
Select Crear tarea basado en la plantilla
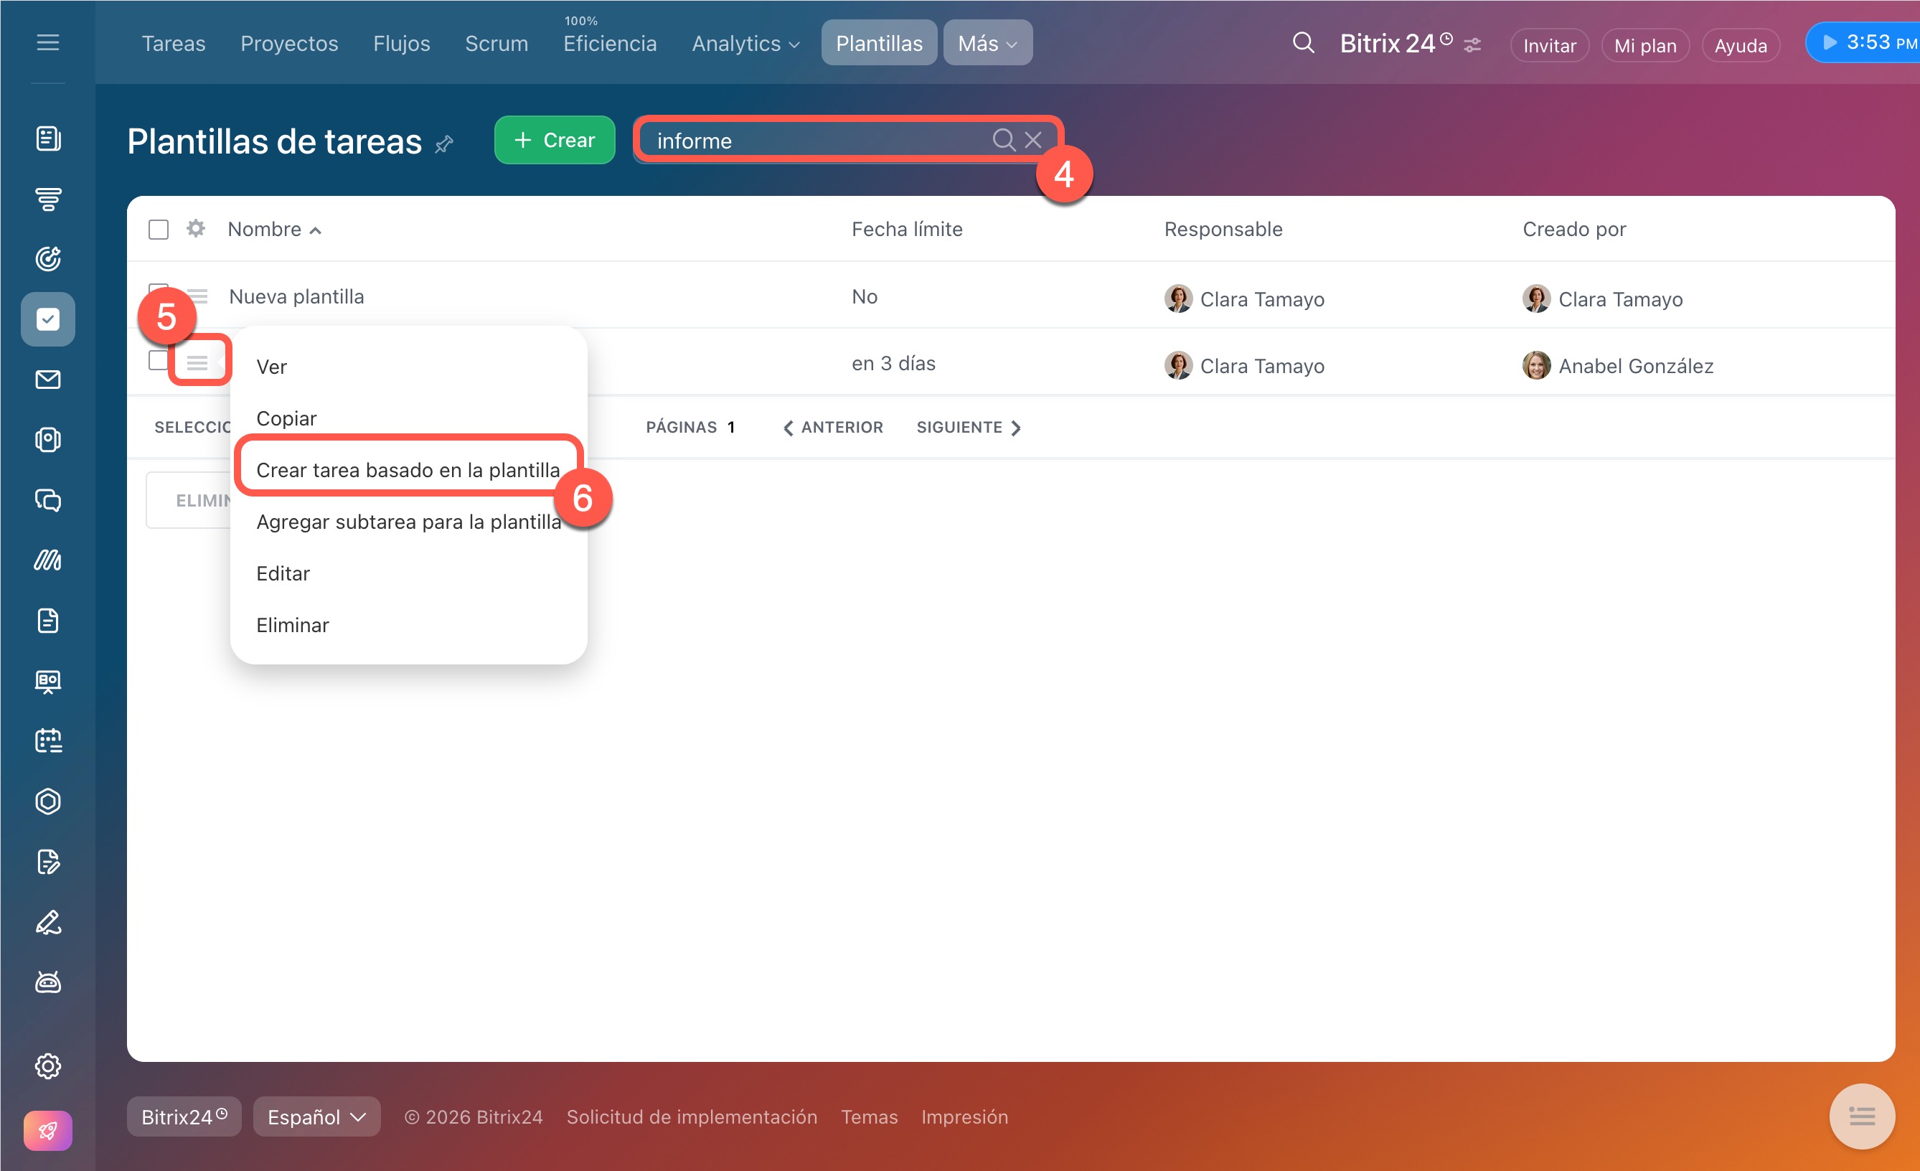coord(408,470)
